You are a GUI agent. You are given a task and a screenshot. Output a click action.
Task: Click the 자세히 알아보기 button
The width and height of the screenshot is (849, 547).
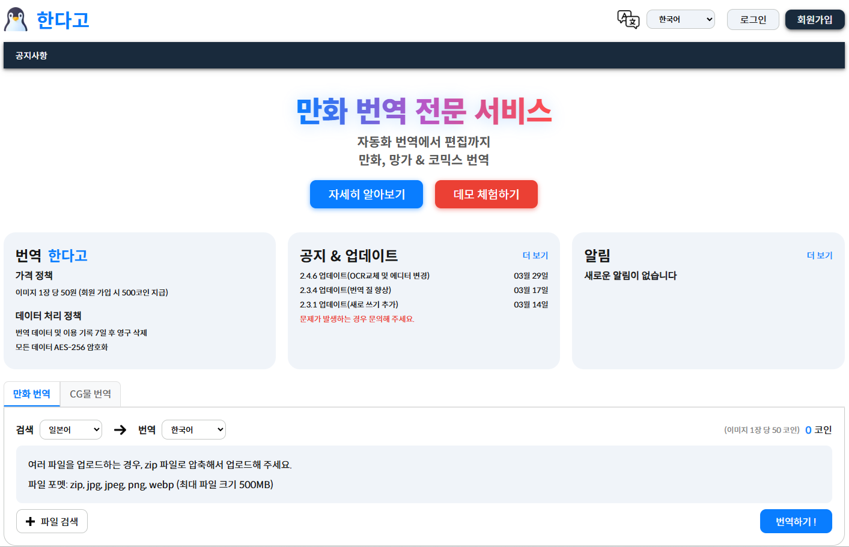click(x=367, y=195)
